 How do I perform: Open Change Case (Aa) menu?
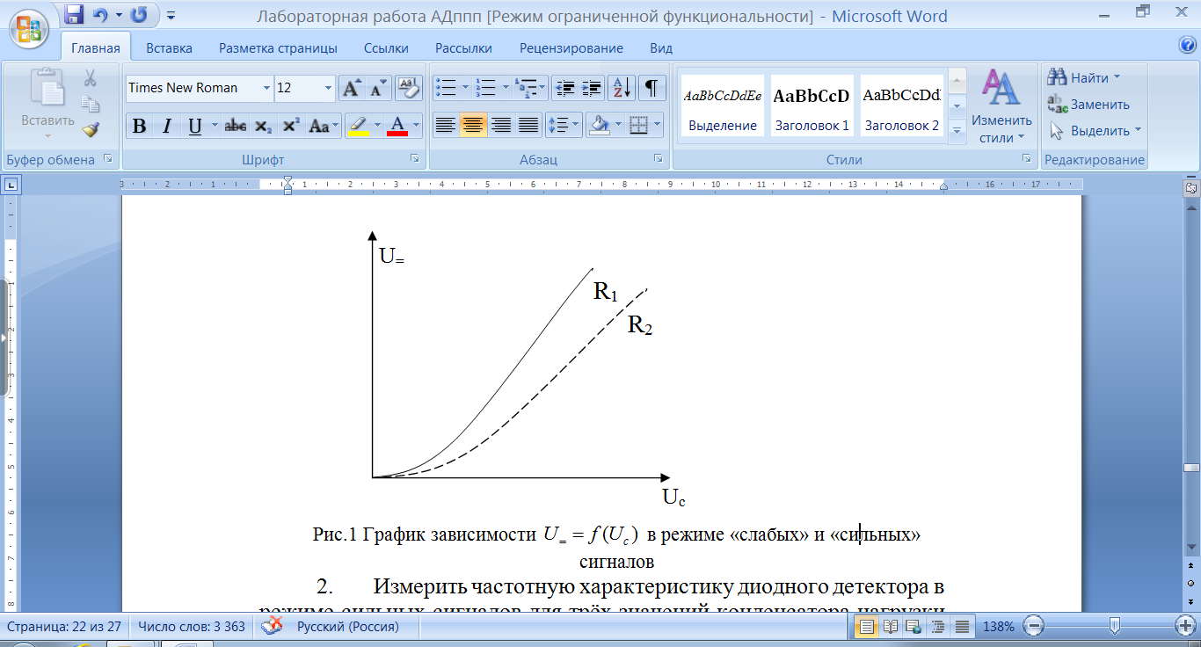coord(322,126)
